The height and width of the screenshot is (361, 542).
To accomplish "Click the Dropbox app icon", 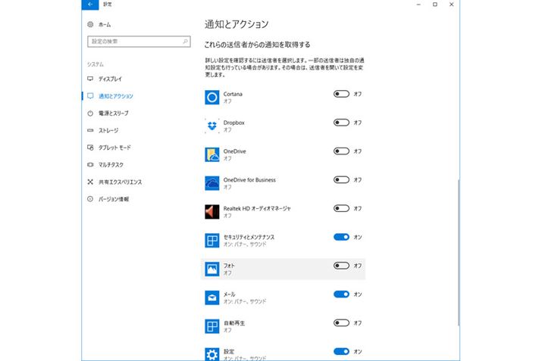I will [212, 126].
